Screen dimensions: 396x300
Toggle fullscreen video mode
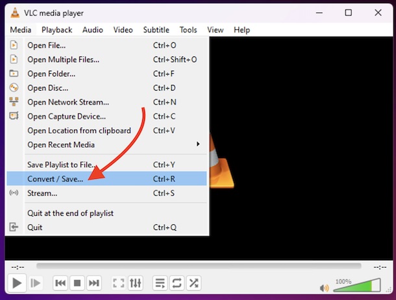pyautogui.click(x=118, y=283)
